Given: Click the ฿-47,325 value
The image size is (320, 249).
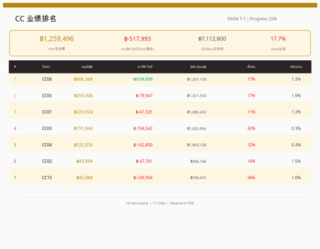Looking at the screenshot, I should [144, 112].
